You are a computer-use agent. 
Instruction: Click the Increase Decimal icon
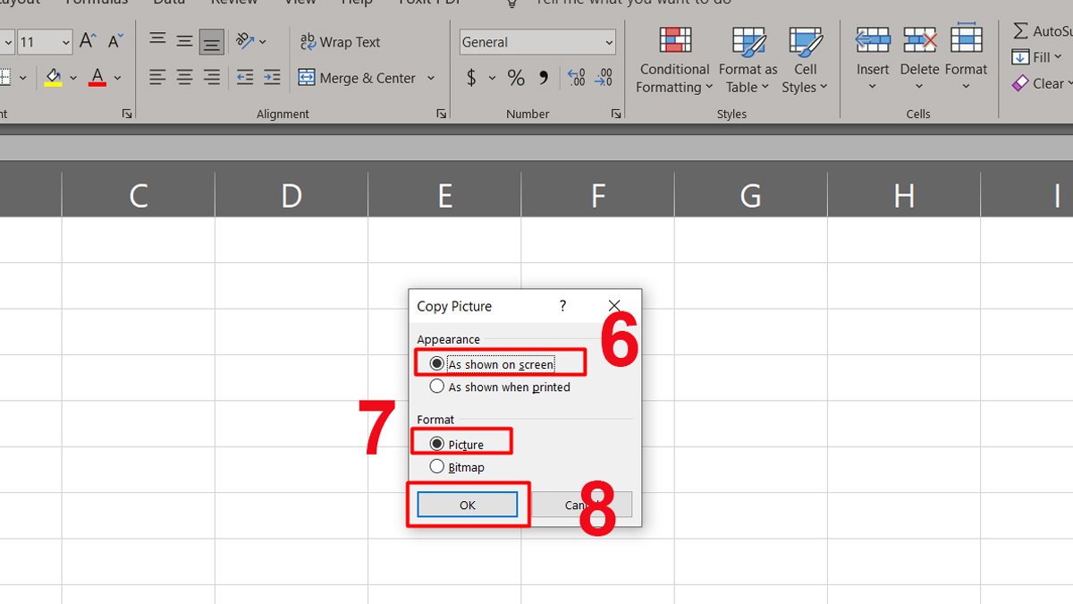[576, 78]
